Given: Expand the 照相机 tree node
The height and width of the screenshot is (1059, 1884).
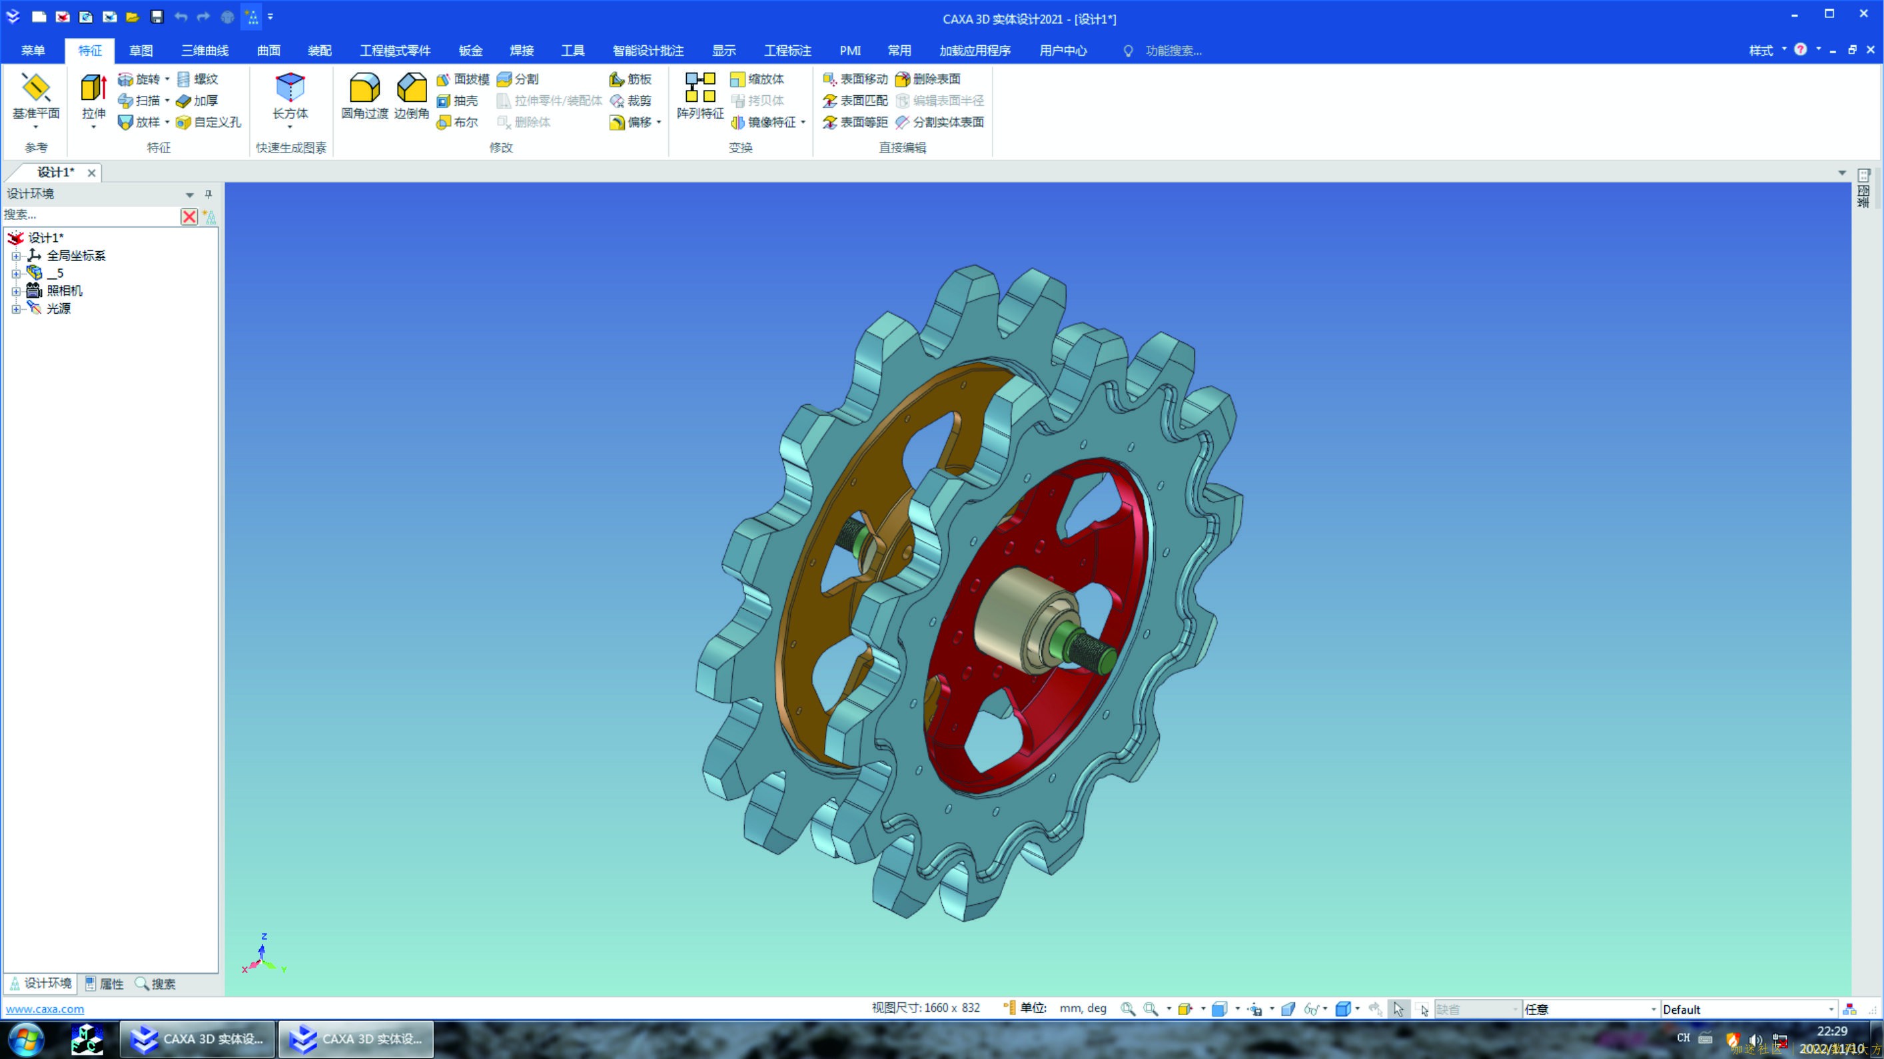Looking at the screenshot, I should click(16, 291).
